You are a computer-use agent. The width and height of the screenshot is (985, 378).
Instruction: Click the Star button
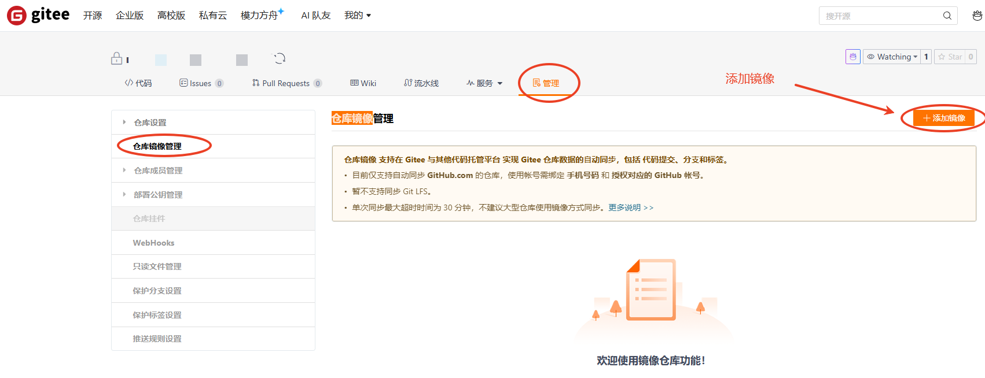[x=950, y=57]
